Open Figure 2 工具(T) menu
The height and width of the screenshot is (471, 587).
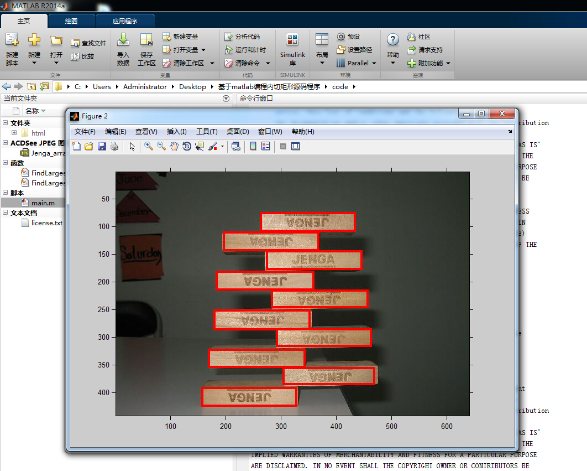tap(207, 132)
